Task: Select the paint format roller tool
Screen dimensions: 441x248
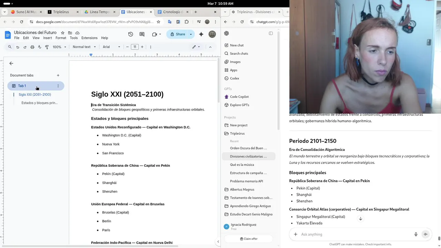Action: coord(47,47)
